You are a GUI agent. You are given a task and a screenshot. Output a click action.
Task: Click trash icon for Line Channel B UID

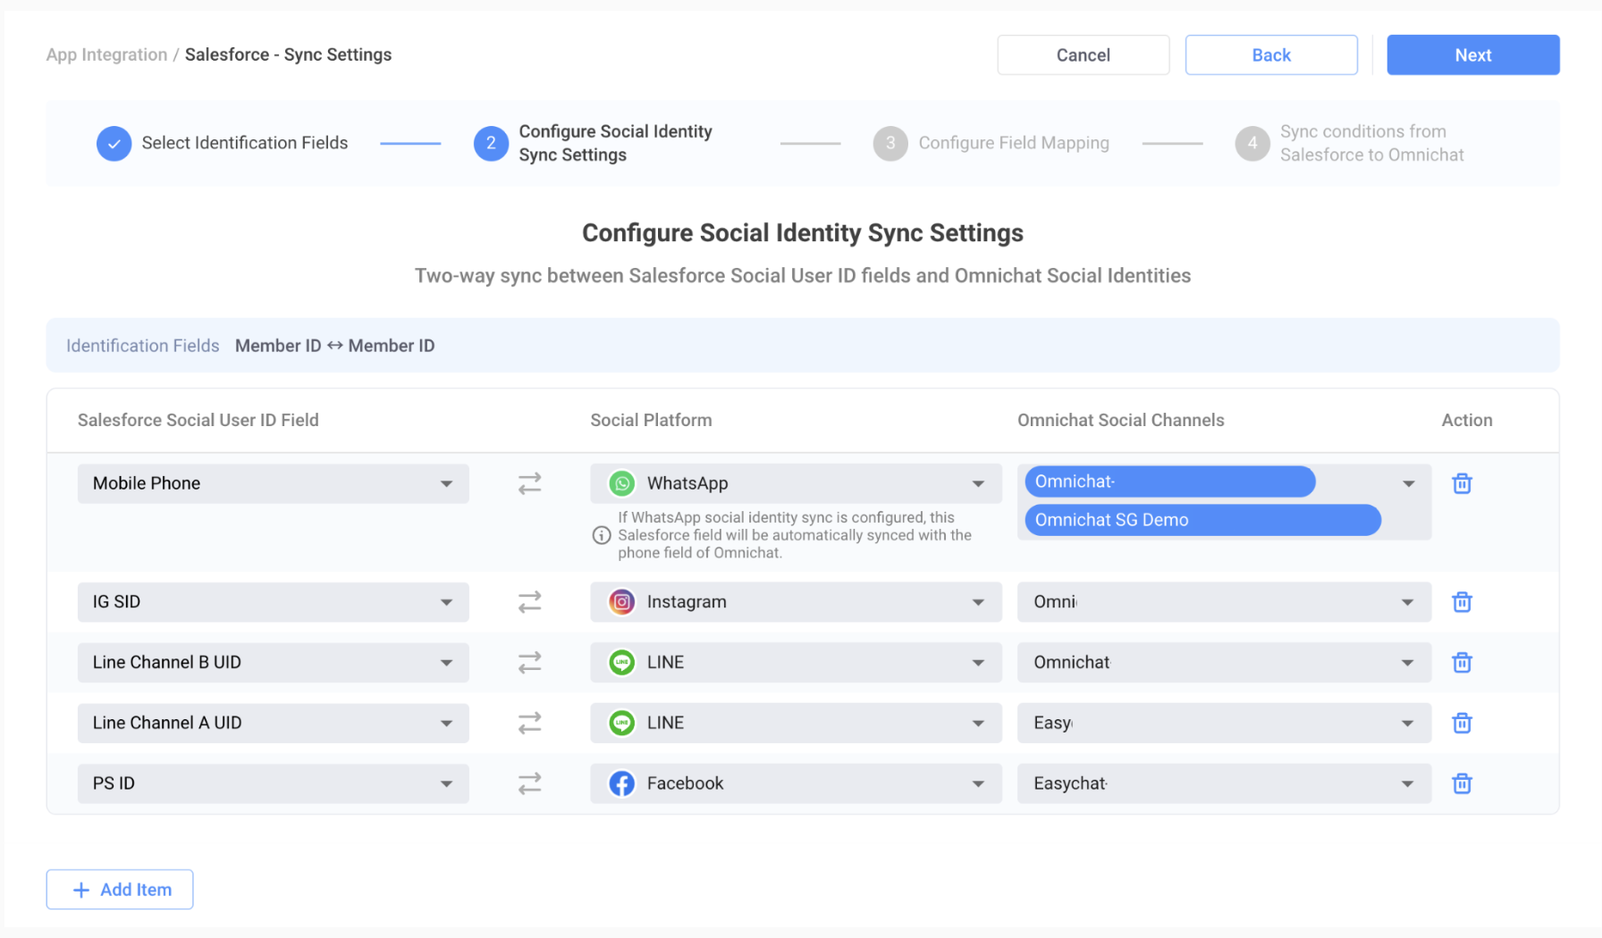pos(1462,663)
